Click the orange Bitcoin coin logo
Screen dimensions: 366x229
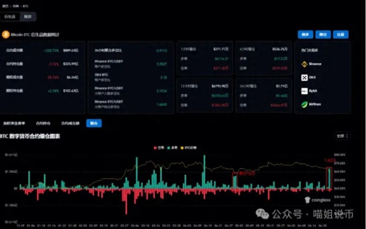click(5, 35)
